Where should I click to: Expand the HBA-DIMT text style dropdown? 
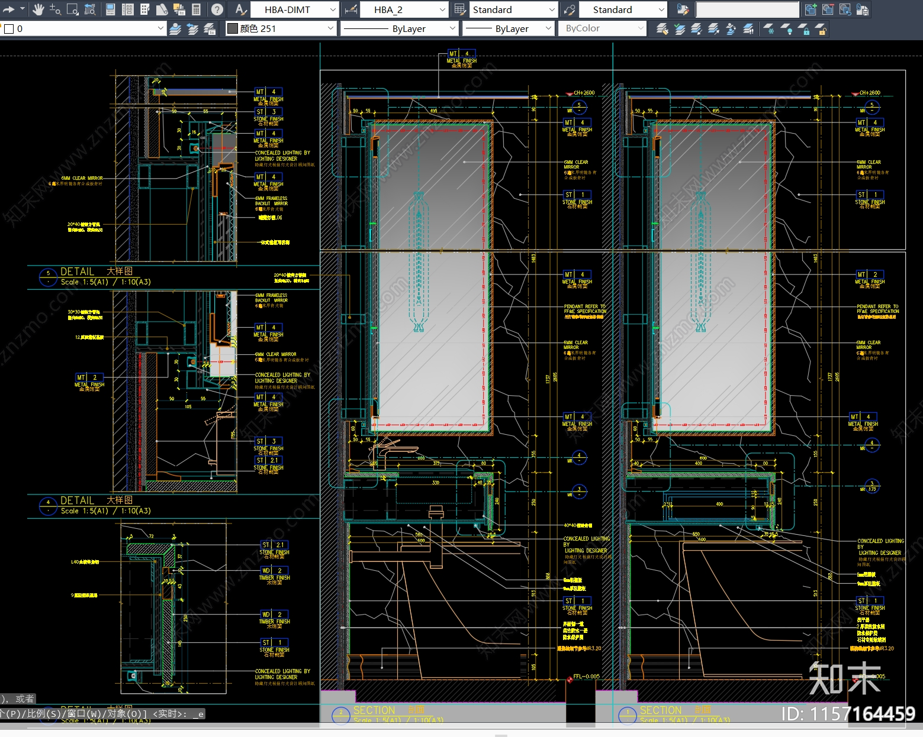(x=333, y=9)
